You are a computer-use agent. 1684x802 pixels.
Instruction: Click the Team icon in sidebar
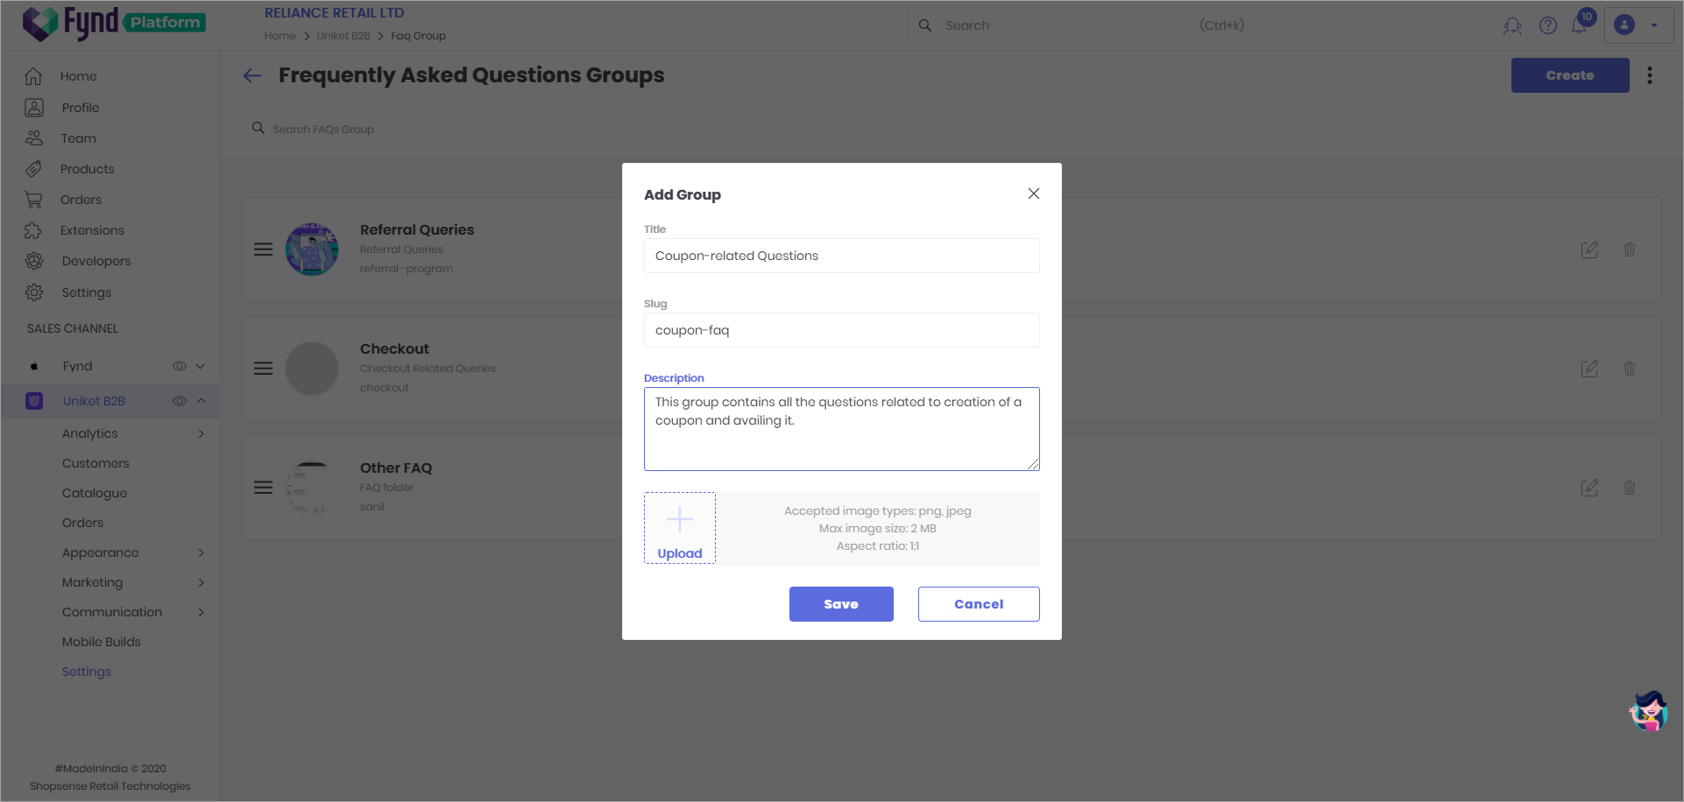tap(34, 138)
